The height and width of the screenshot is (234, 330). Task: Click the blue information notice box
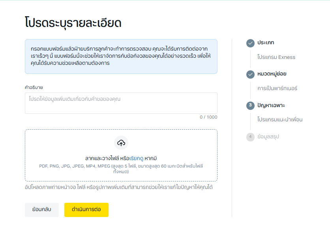(121, 57)
